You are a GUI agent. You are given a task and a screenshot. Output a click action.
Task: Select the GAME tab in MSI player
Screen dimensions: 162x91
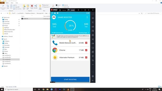point(71,10)
